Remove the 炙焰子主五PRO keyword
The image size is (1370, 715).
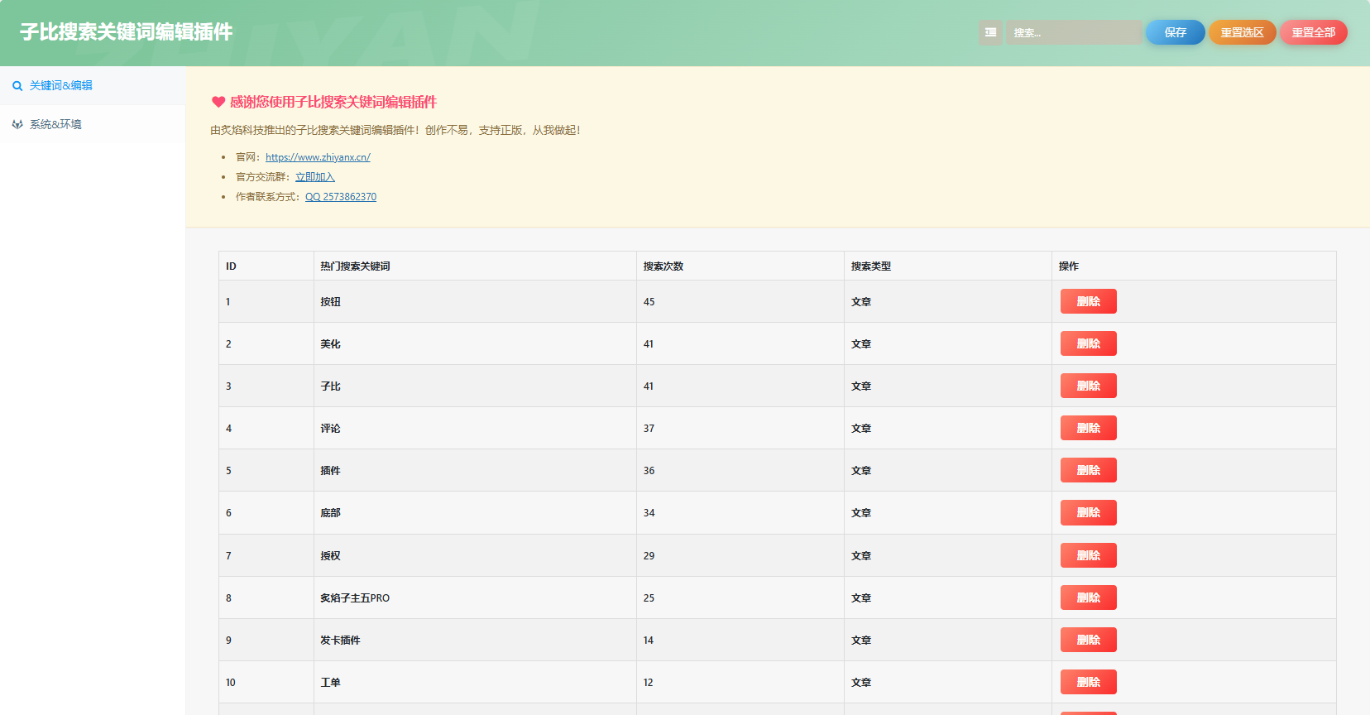click(1088, 597)
